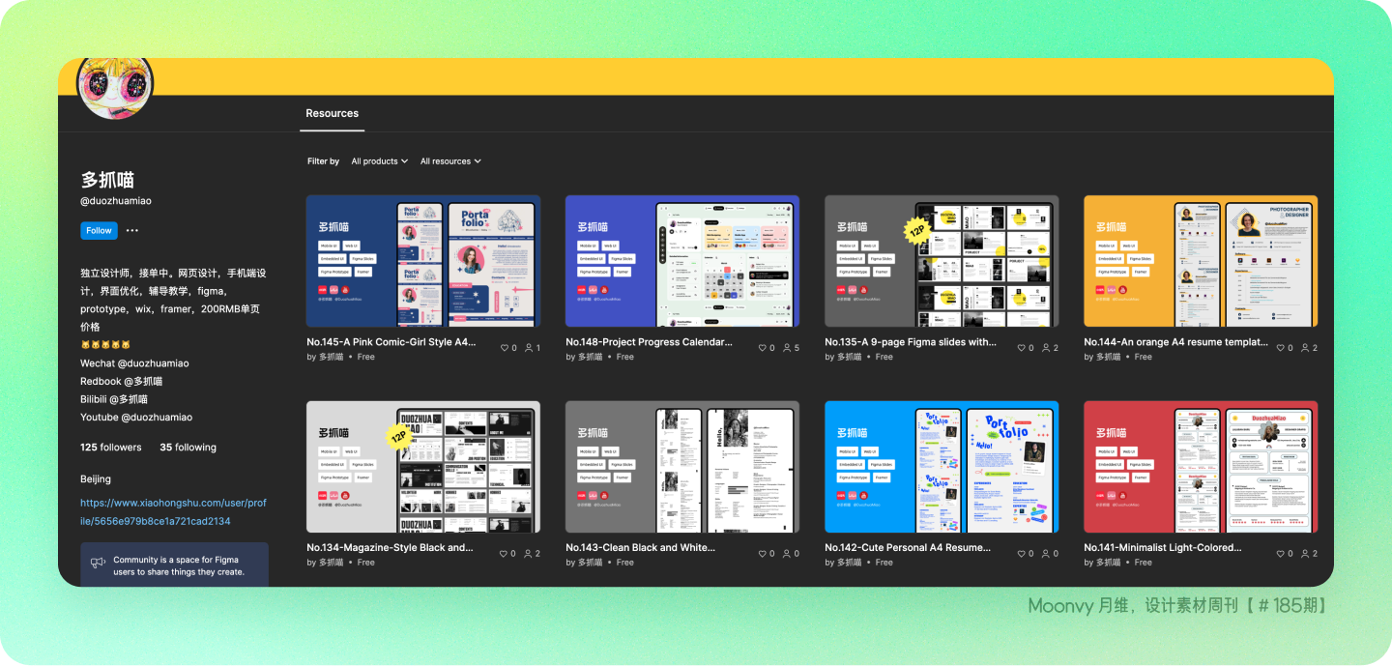The width and height of the screenshot is (1392, 666).
Task: Expand the All resources filter dropdown
Action: [x=450, y=161]
